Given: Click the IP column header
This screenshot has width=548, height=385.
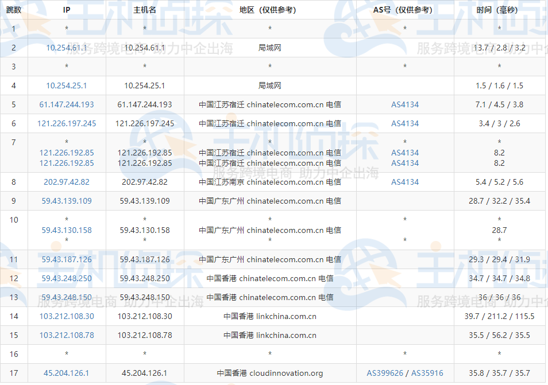Looking at the screenshot, I should tap(67, 9).
